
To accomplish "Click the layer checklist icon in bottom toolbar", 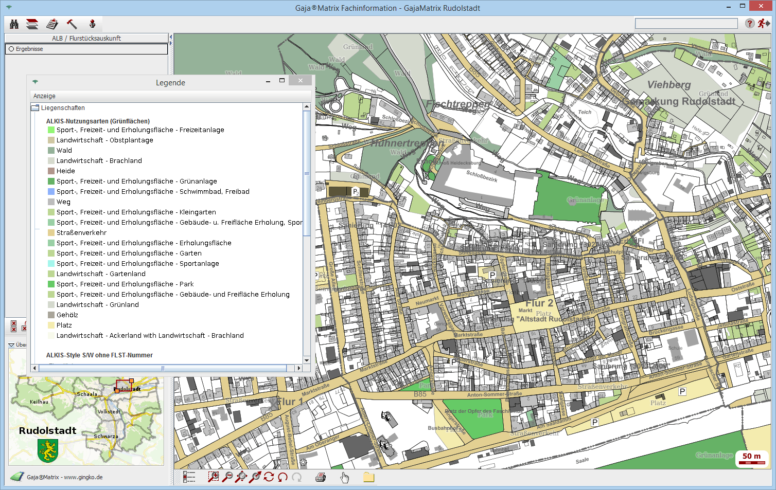I will pyautogui.click(x=189, y=477).
